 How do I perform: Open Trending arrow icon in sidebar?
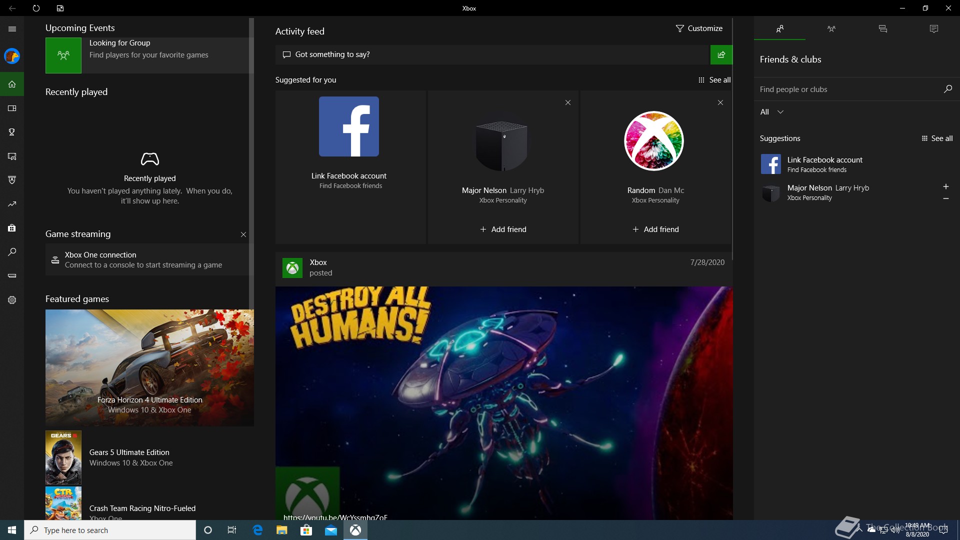pyautogui.click(x=12, y=204)
